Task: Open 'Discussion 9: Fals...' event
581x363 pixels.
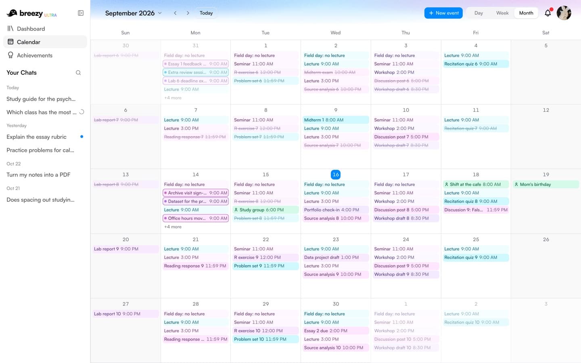Action: (476, 210)
